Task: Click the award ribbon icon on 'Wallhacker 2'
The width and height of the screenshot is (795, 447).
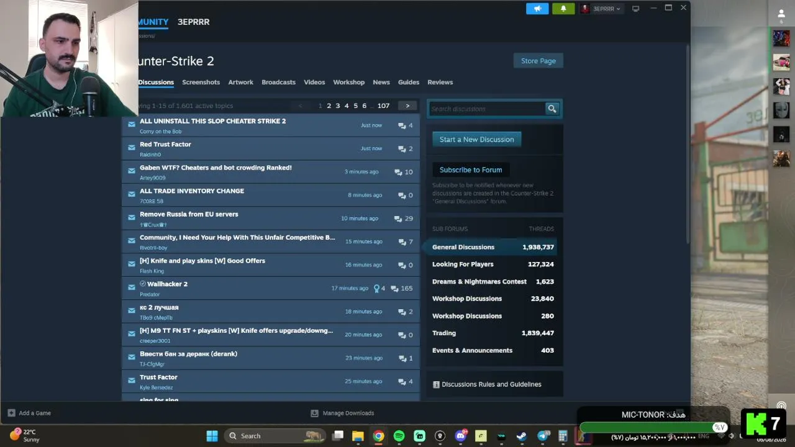Action: (376, 288)
